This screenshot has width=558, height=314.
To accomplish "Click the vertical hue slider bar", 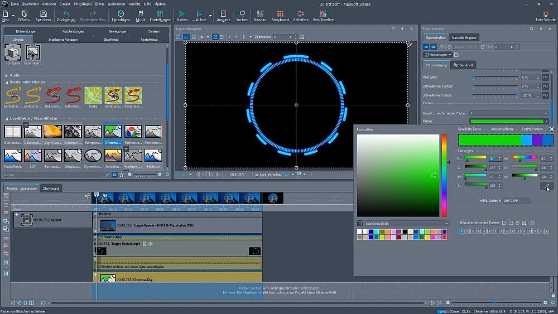I will (444, 175).
